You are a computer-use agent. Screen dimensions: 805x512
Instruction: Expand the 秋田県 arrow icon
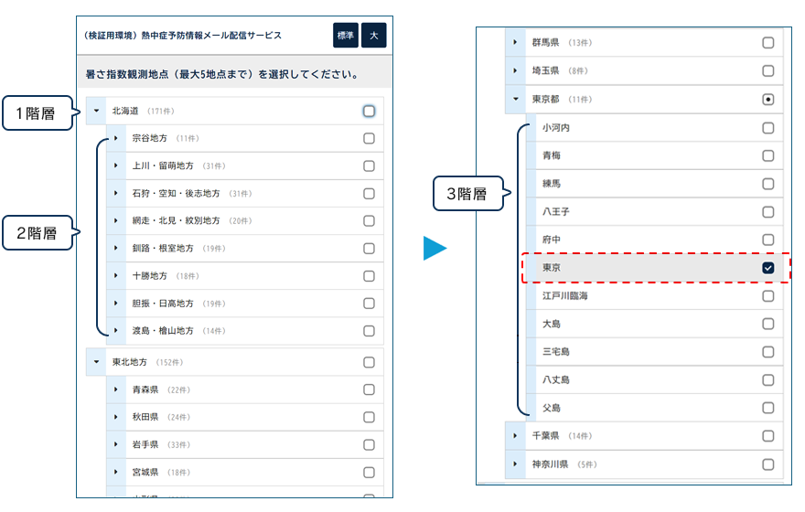[116, 417]
